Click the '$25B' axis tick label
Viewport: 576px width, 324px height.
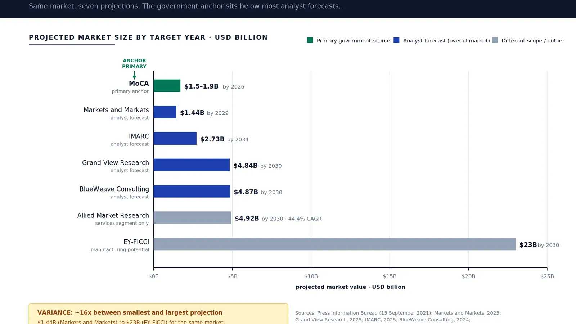[547, 276]
